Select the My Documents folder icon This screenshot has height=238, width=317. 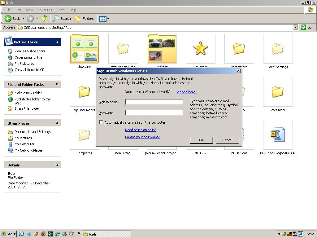pos(84,92)
